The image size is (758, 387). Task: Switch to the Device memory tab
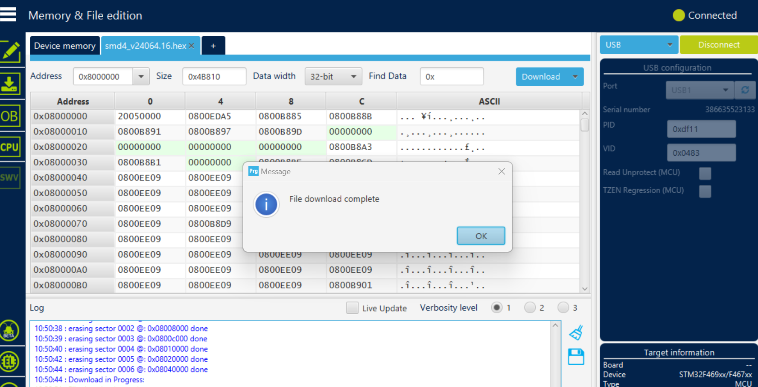coord(65,46)
